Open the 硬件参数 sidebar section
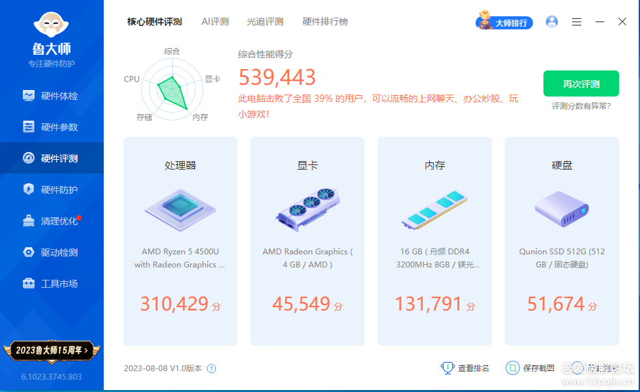This screenshot has height=392, width=640. 52,127
